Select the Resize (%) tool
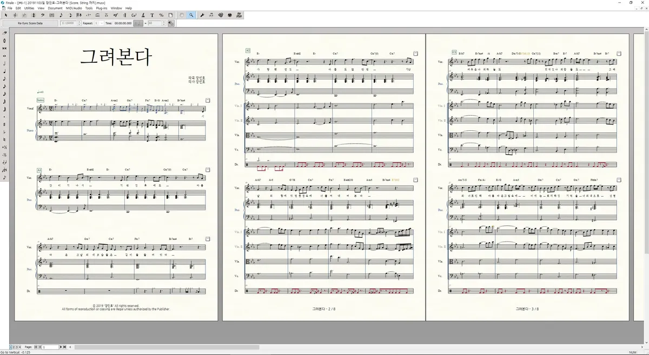Image resolution: width=649 pixels, height=355 pixels. coord(161,15)
